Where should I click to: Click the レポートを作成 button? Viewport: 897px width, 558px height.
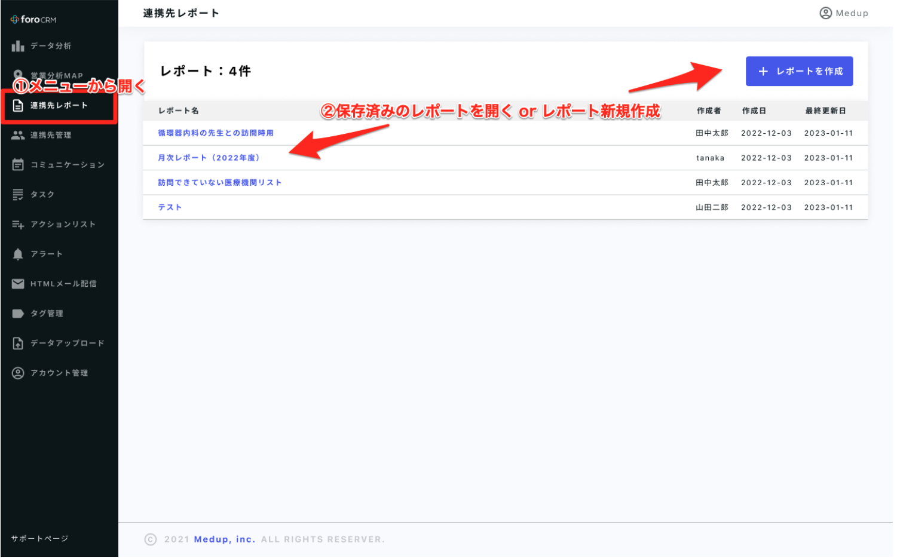(801, 72)
